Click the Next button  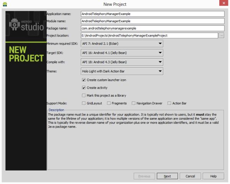pyautogui.click(x=167, y=176)
